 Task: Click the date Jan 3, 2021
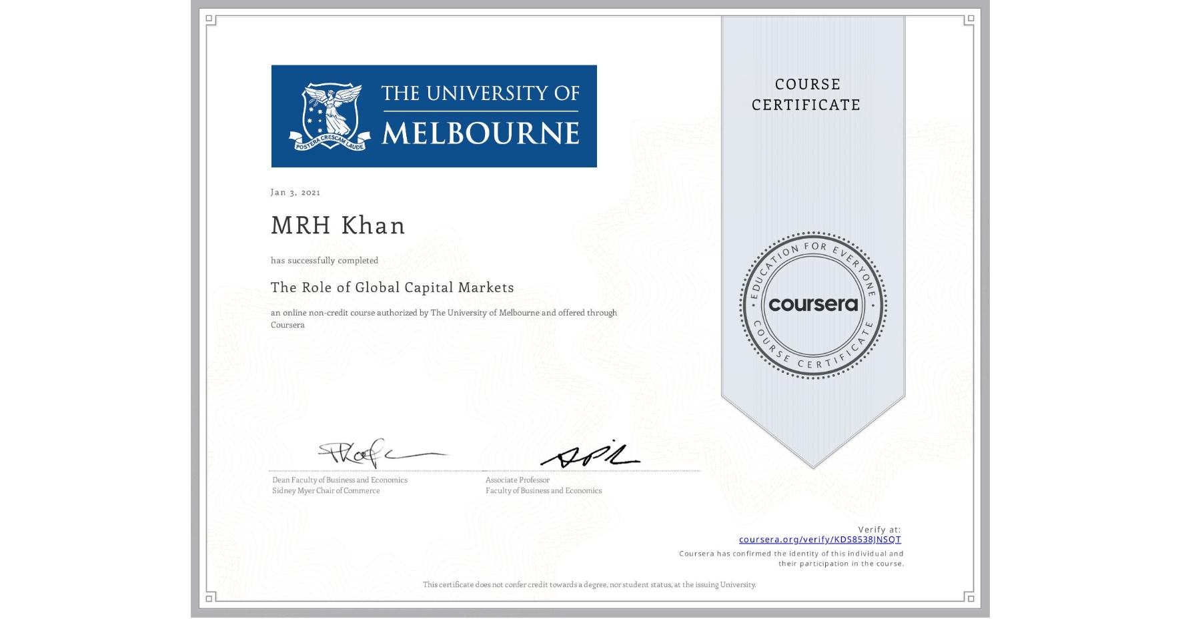295,192
